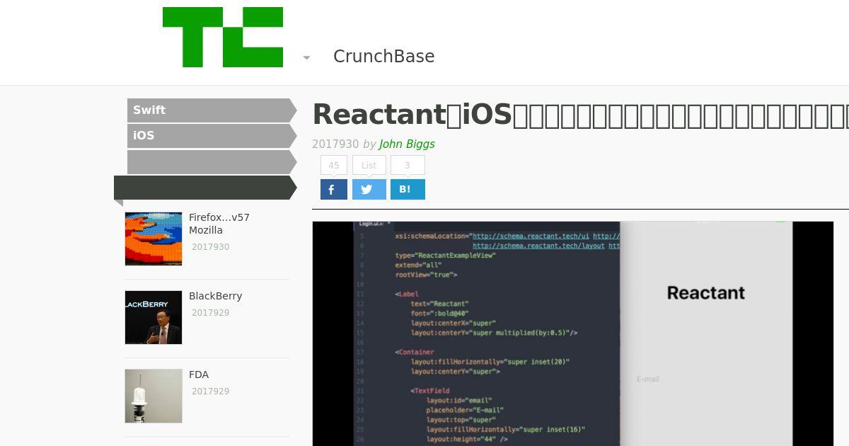Open the FDA article title

click(199, 374)
